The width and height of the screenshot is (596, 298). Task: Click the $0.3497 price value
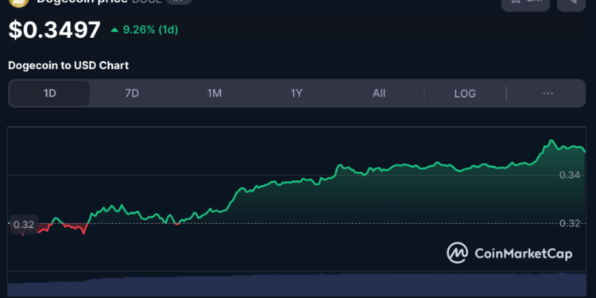click(x=54, y=30)
